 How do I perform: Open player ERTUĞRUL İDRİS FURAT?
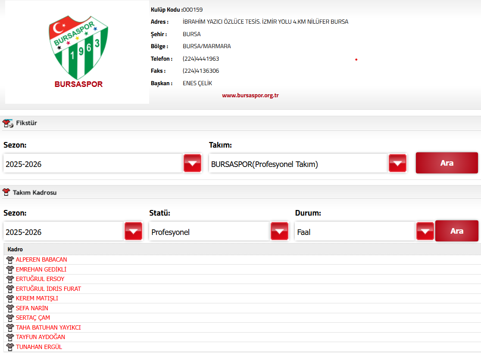coord(48,289)
